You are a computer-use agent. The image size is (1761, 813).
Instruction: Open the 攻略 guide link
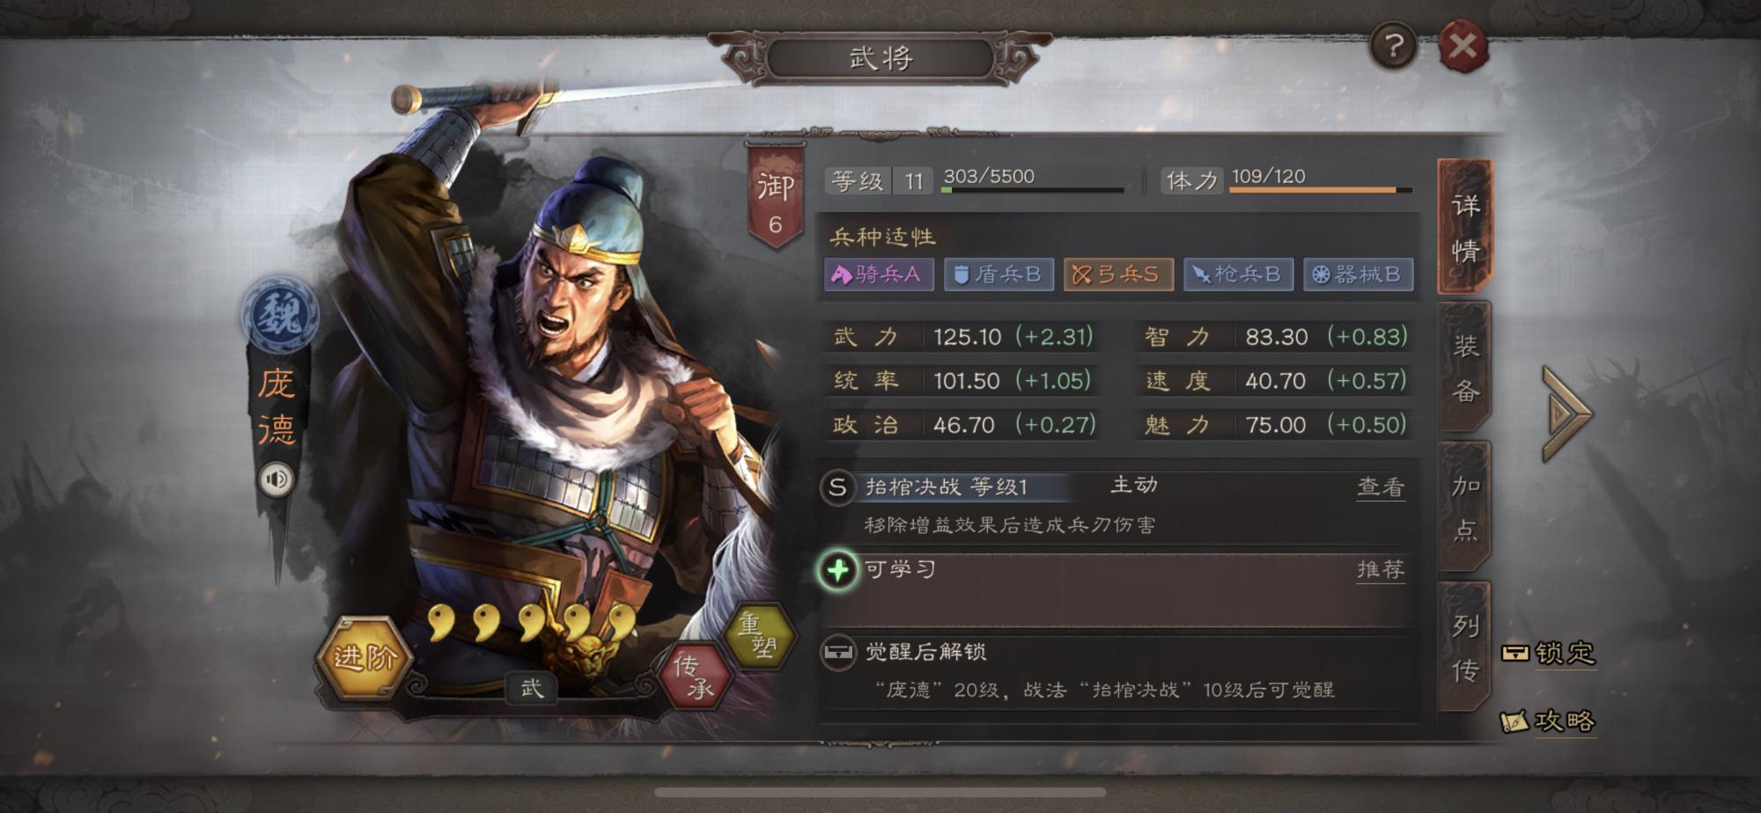tap(1550, 721)
